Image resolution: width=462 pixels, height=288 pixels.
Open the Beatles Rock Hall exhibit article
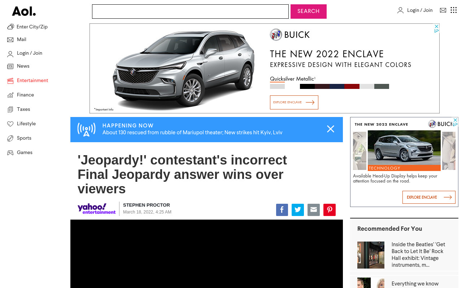(x=419, y=255)
